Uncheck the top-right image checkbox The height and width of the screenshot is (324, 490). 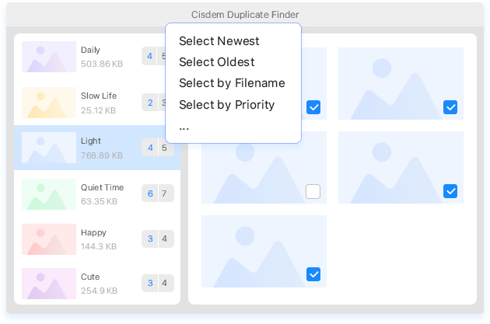[450, 107]
